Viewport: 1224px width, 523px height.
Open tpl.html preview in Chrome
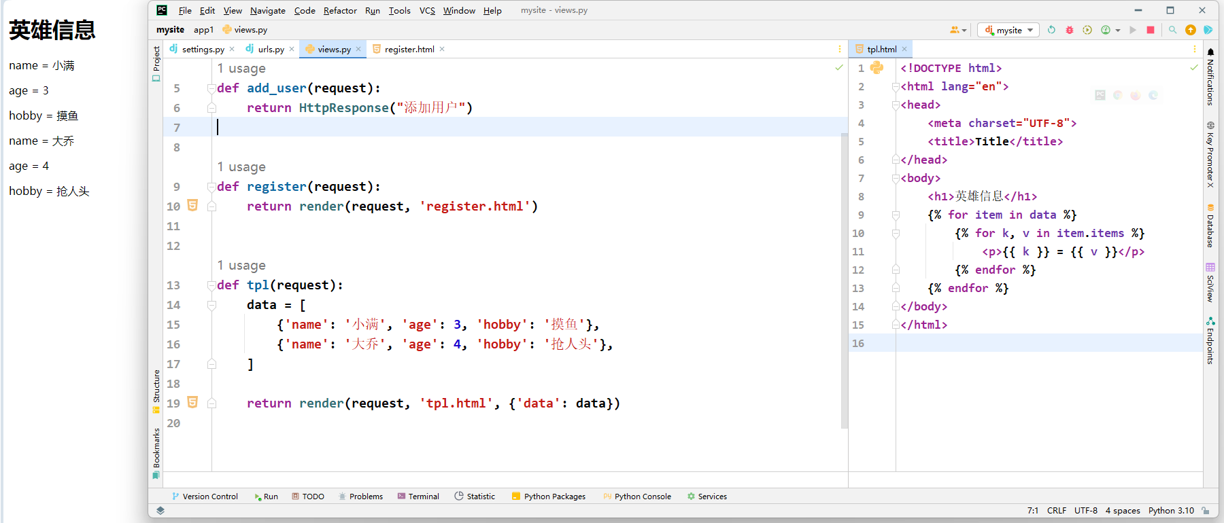pyautogui.click(x=1118, y=95)
